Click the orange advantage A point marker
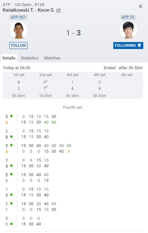 pyautogui.click(x=69, y=151)
